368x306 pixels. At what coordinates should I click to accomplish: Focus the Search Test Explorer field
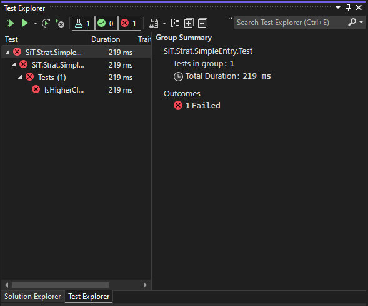tap(291, 23)
